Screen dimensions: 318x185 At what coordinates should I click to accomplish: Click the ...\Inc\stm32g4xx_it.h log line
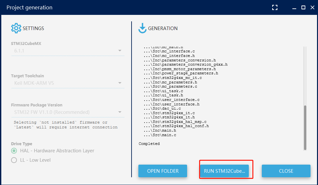tap(169, 117)
